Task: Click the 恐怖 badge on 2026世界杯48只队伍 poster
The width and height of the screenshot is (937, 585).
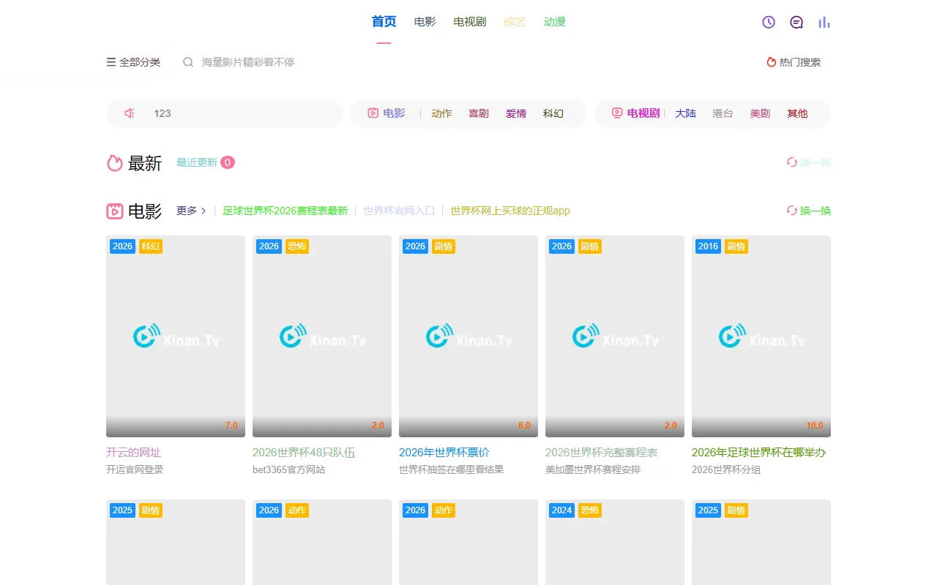Action: tap(297, 246)
